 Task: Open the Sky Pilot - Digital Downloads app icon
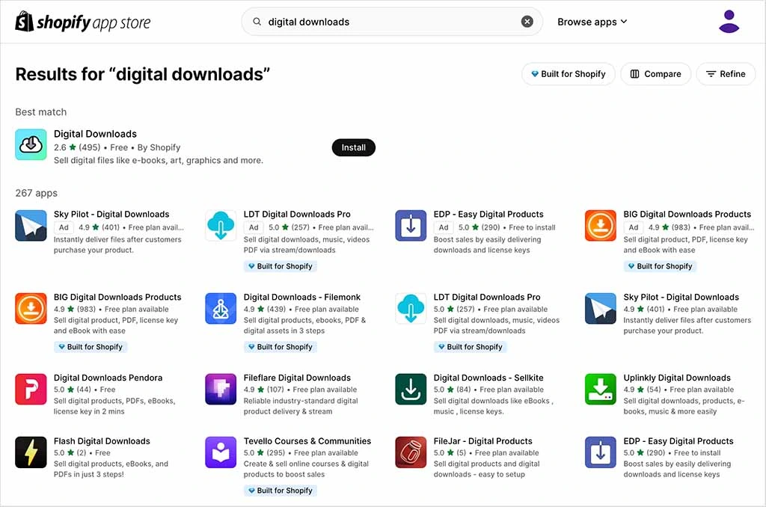tap(31, 225)
